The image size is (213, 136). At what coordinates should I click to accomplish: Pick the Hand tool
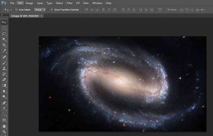point(4,126)
